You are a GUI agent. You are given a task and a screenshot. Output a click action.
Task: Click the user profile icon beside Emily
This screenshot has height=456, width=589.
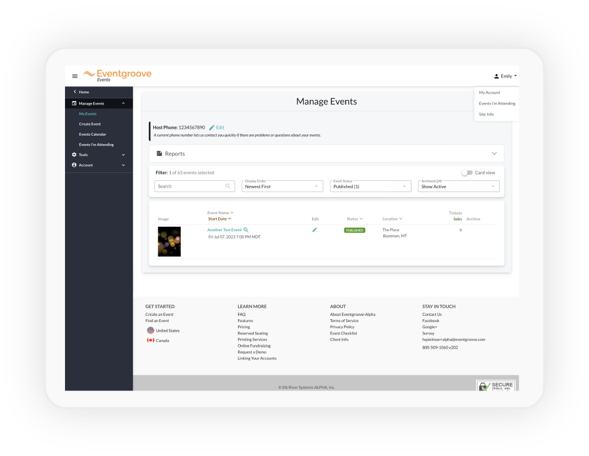(x=496, y=76)
